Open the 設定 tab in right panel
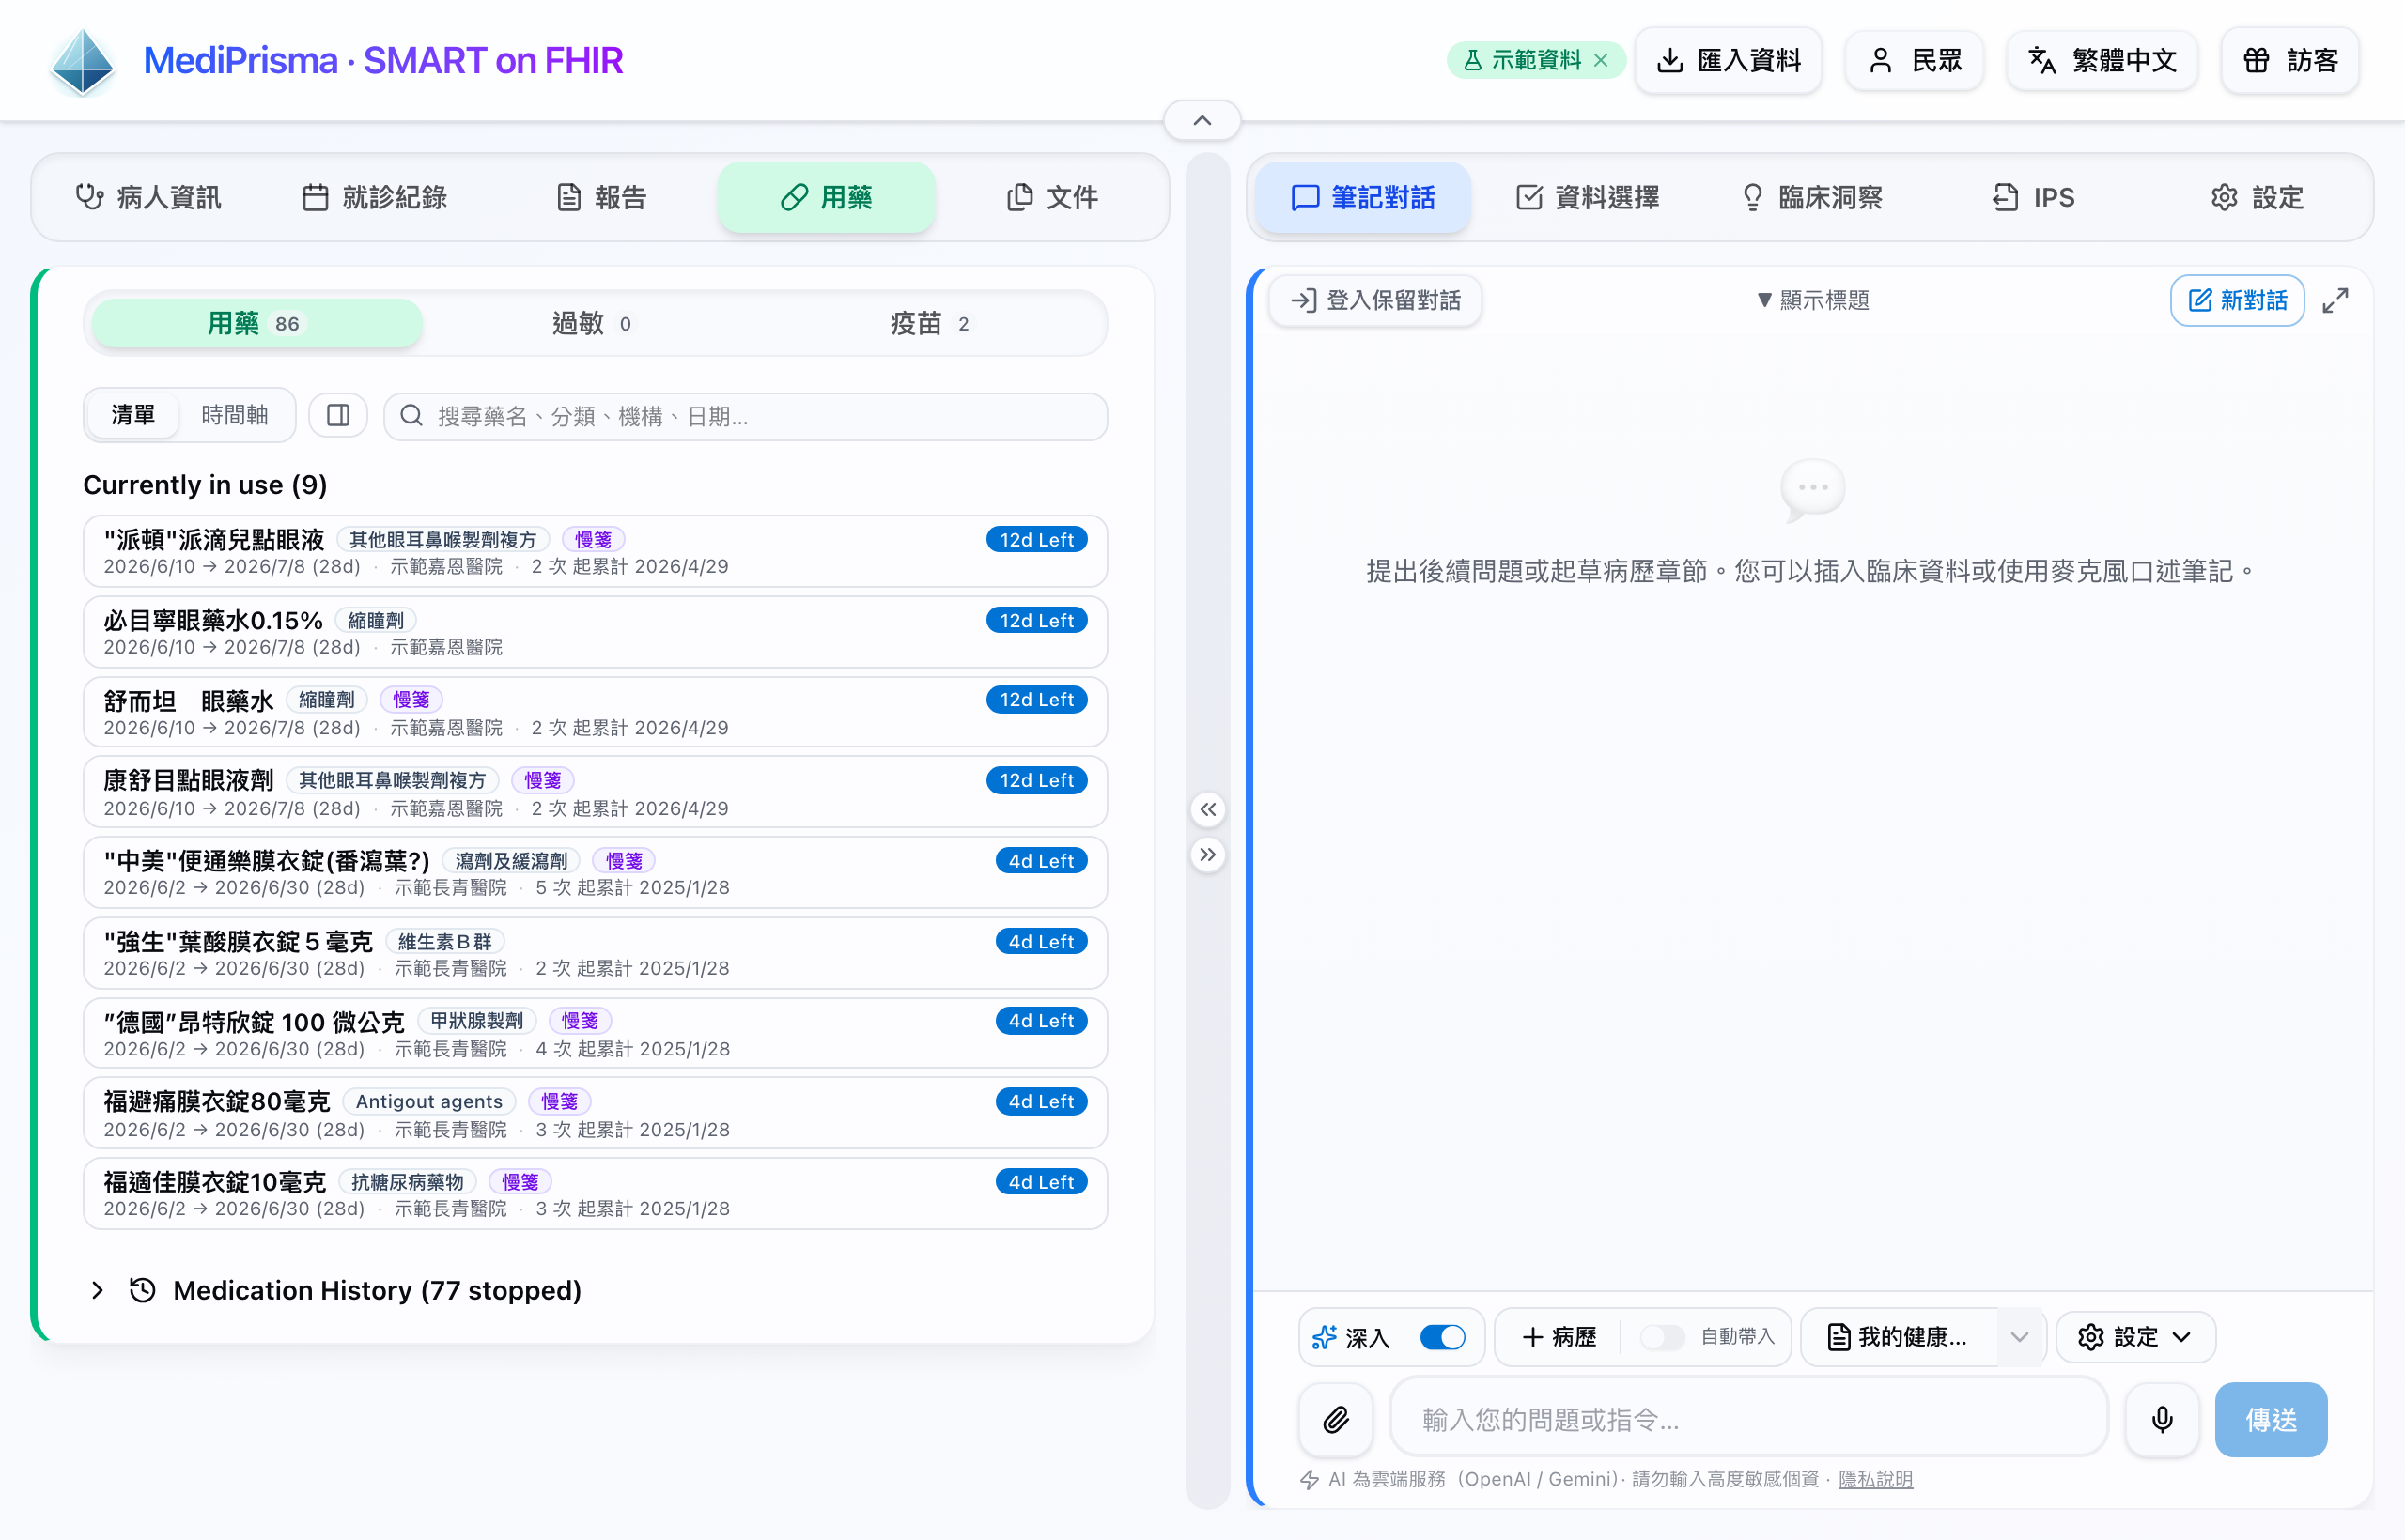The width and height of the screenshot is (2405, 1540). pyautogui.click(x=2258, y=197)
